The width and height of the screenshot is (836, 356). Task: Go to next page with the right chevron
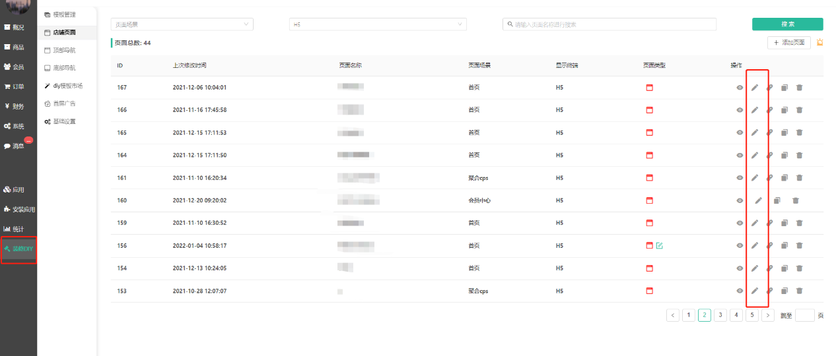[x=768, y=315]
